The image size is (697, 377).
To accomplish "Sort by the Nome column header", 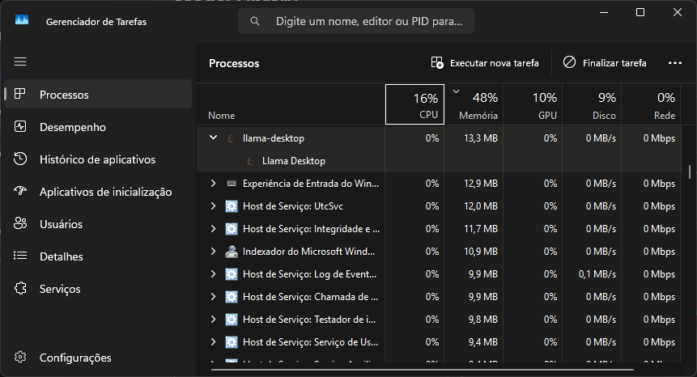I will click(x=291, y=104).
